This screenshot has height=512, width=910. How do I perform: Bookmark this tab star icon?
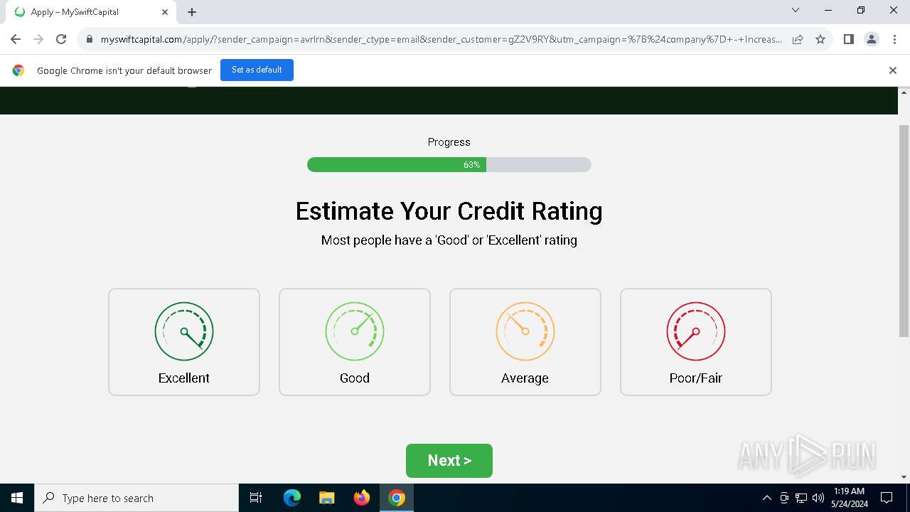pos(820,39)
